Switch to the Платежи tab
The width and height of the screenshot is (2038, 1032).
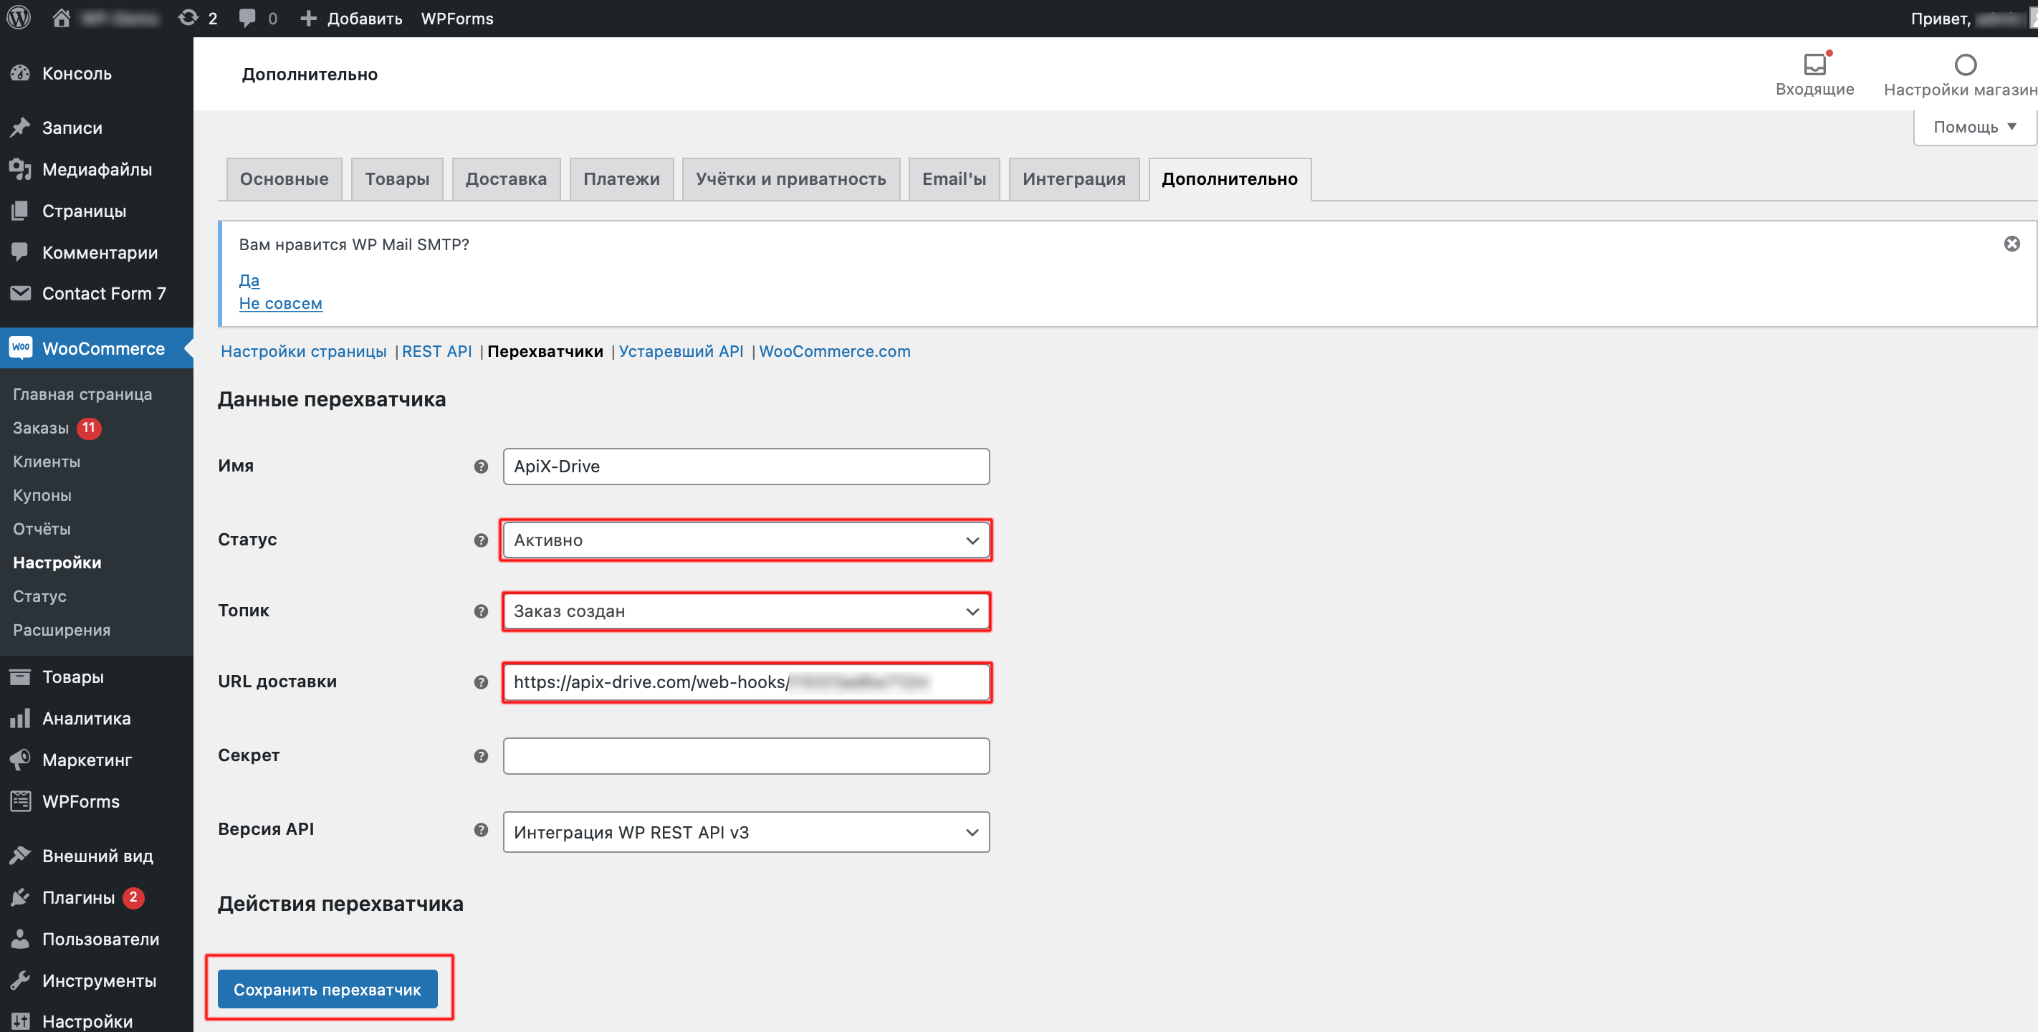[x=622, y=179]
